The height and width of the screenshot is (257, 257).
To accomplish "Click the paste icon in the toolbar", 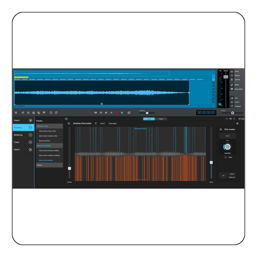I will click(39, 113).
